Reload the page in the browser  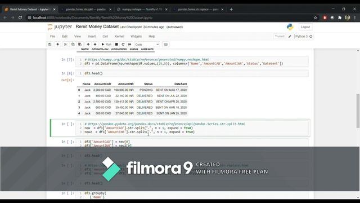pyautogui.click(x=20, y=17)
